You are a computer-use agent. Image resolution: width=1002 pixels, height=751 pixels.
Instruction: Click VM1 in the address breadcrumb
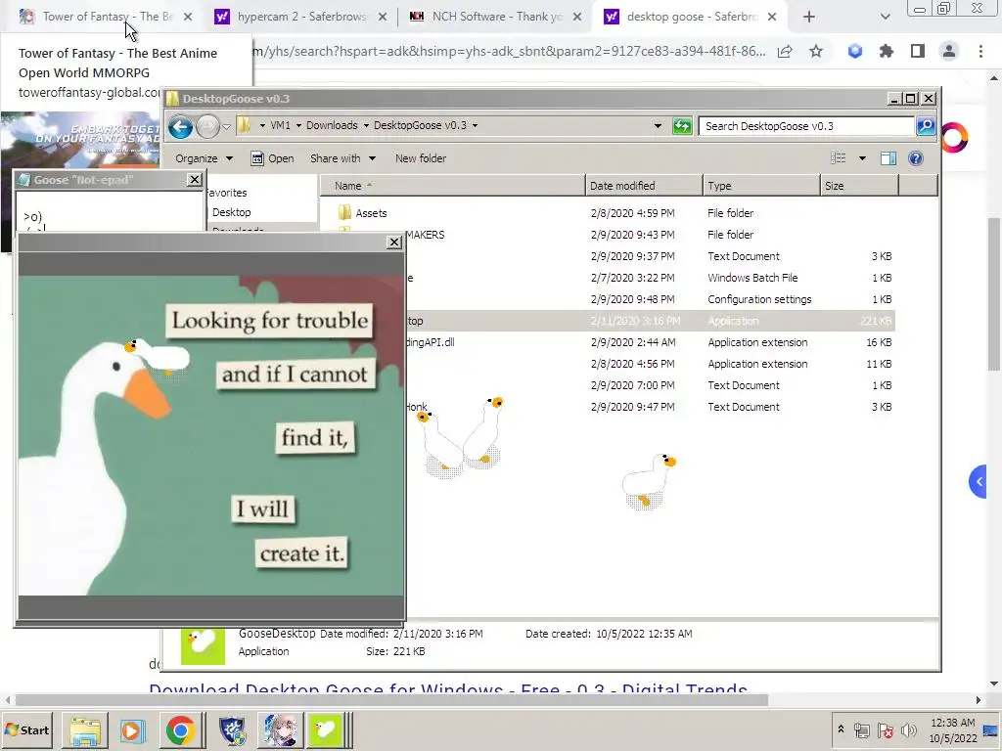(280, 125)
